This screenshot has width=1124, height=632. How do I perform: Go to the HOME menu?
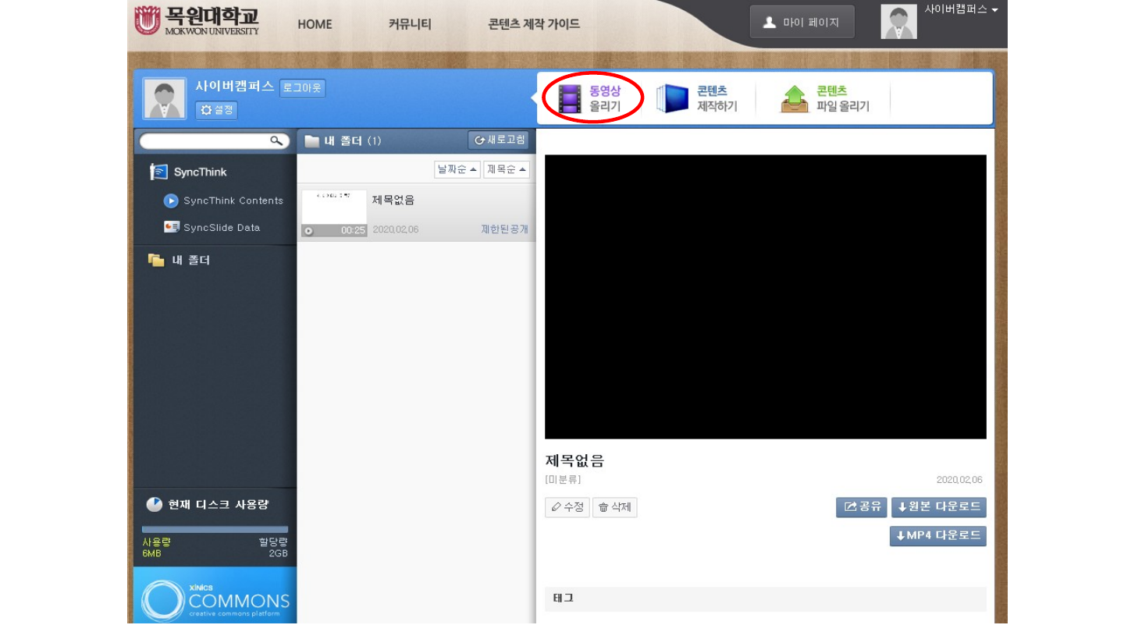(x=315, y=24)
